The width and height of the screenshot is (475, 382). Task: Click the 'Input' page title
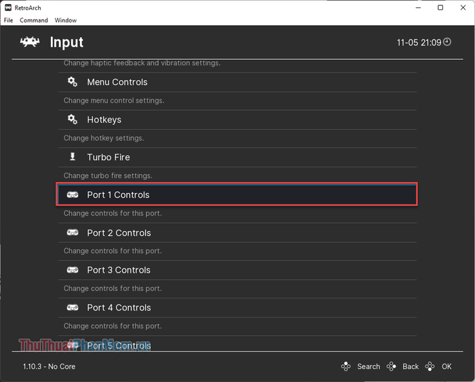pyautogui.click(x=66, y=42)
